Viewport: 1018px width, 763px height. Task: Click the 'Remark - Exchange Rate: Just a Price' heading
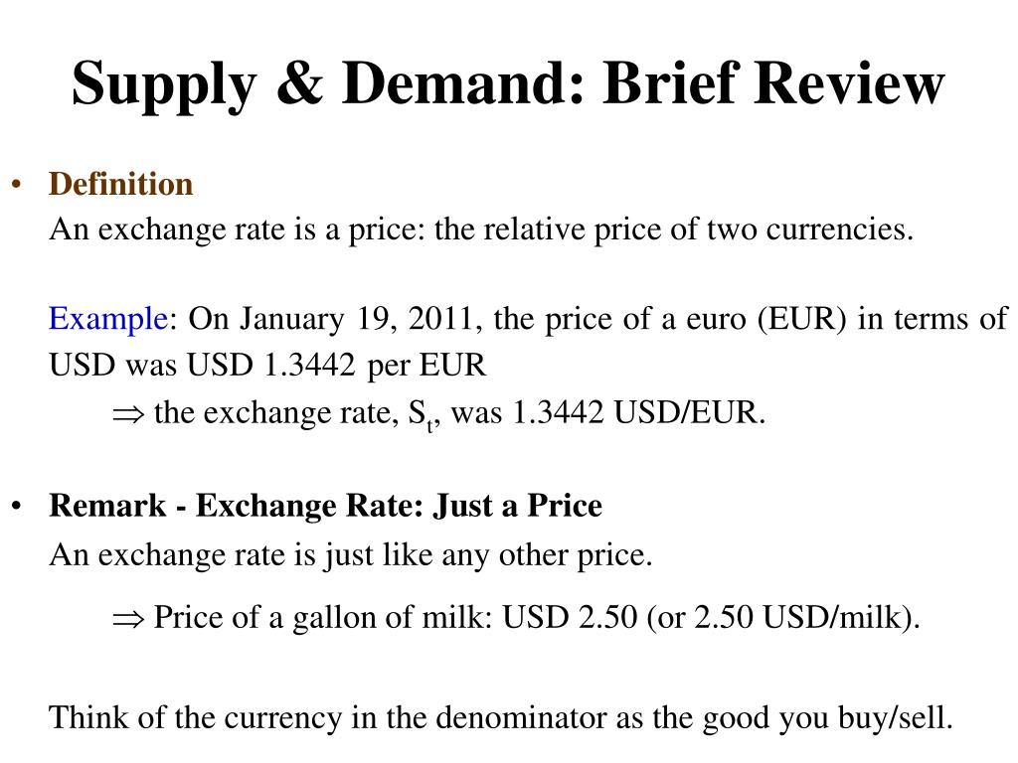click(325, 506)
